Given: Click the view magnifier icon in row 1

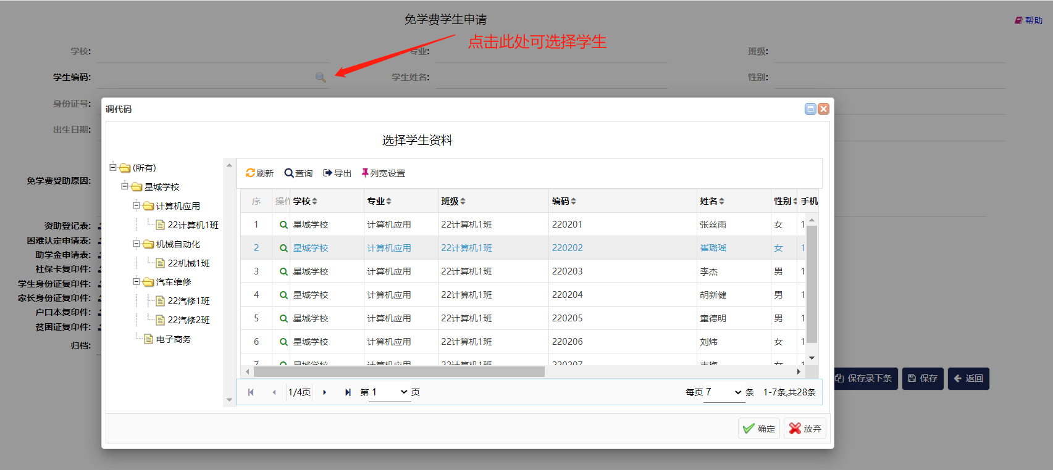Looking at the screenshot, I should [x=283, y=225].
